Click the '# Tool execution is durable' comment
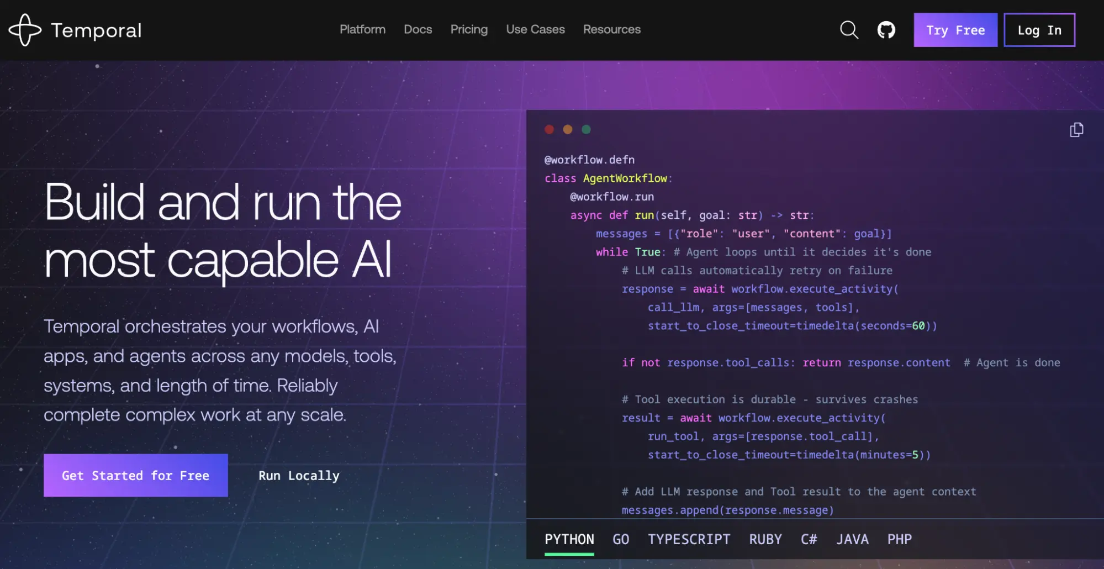The width and height of the screenshot is (1104, 569). tap(770, 399)
